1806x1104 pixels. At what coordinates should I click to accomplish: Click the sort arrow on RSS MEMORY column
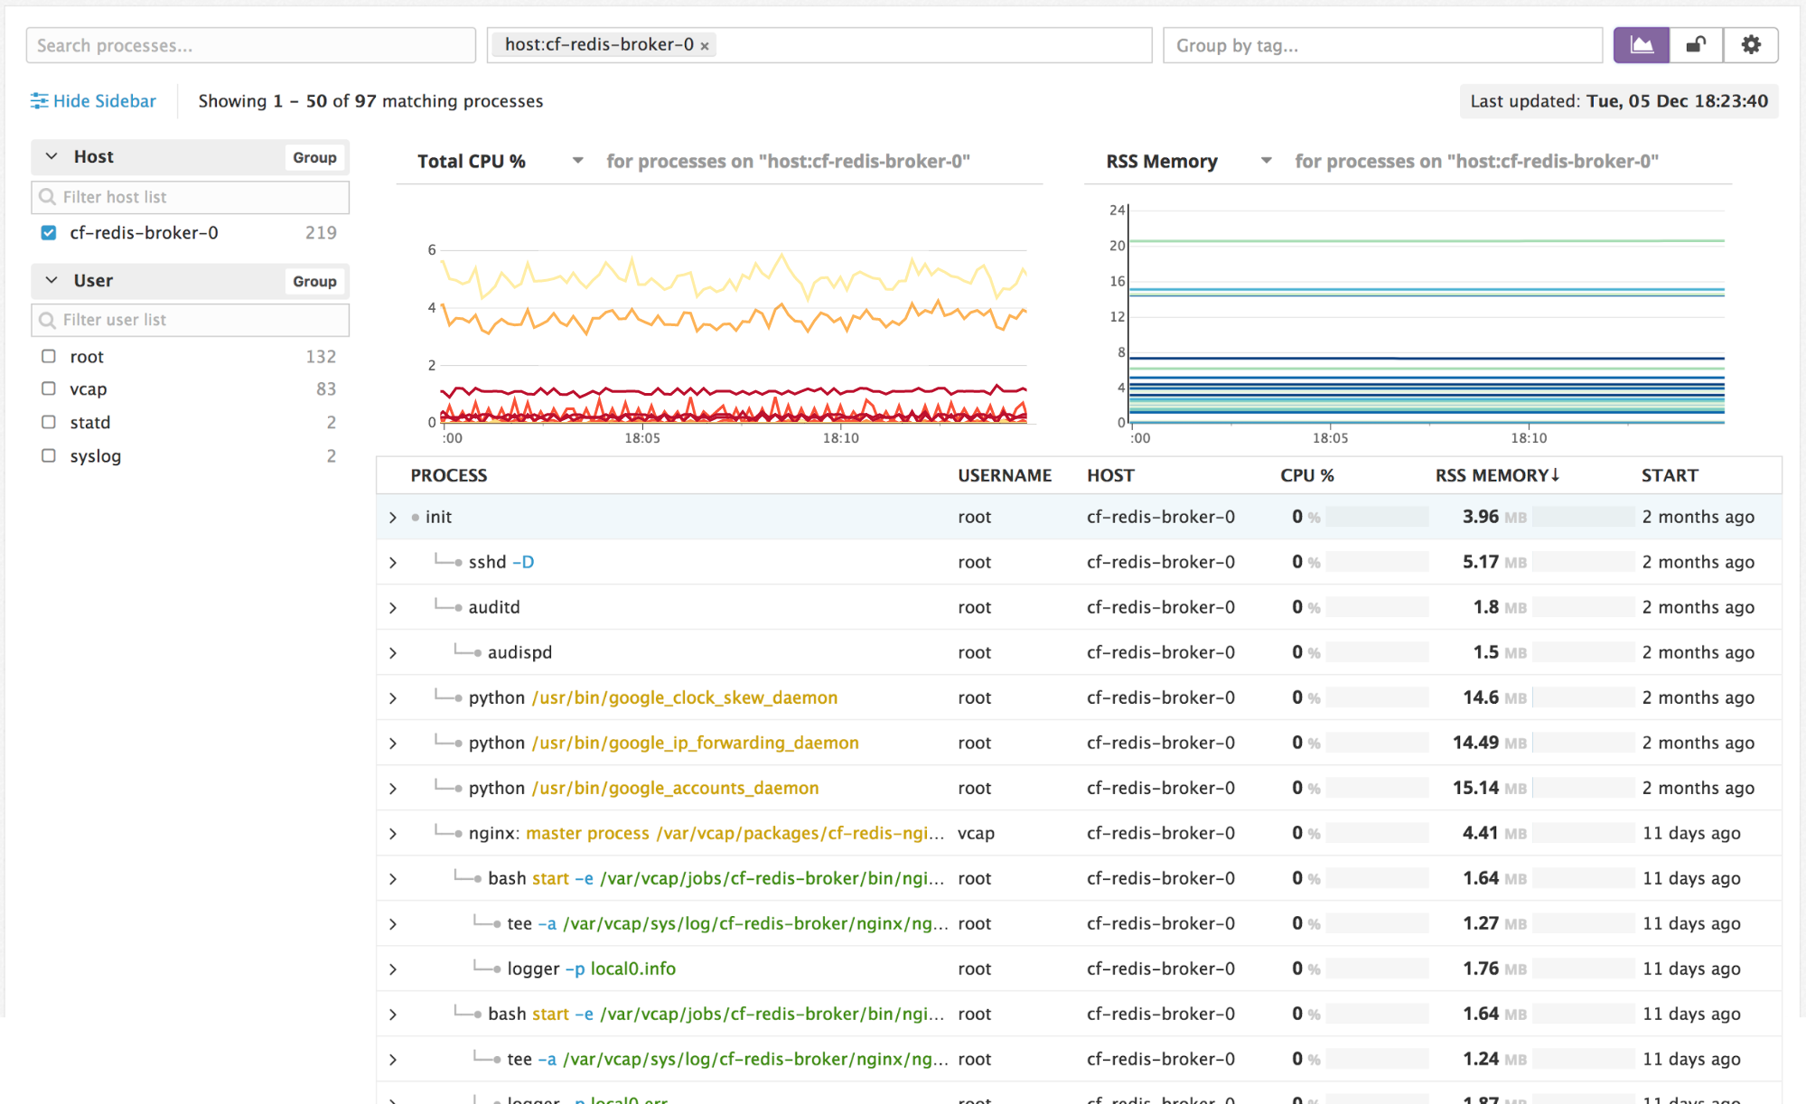[x=1557, y=474]
